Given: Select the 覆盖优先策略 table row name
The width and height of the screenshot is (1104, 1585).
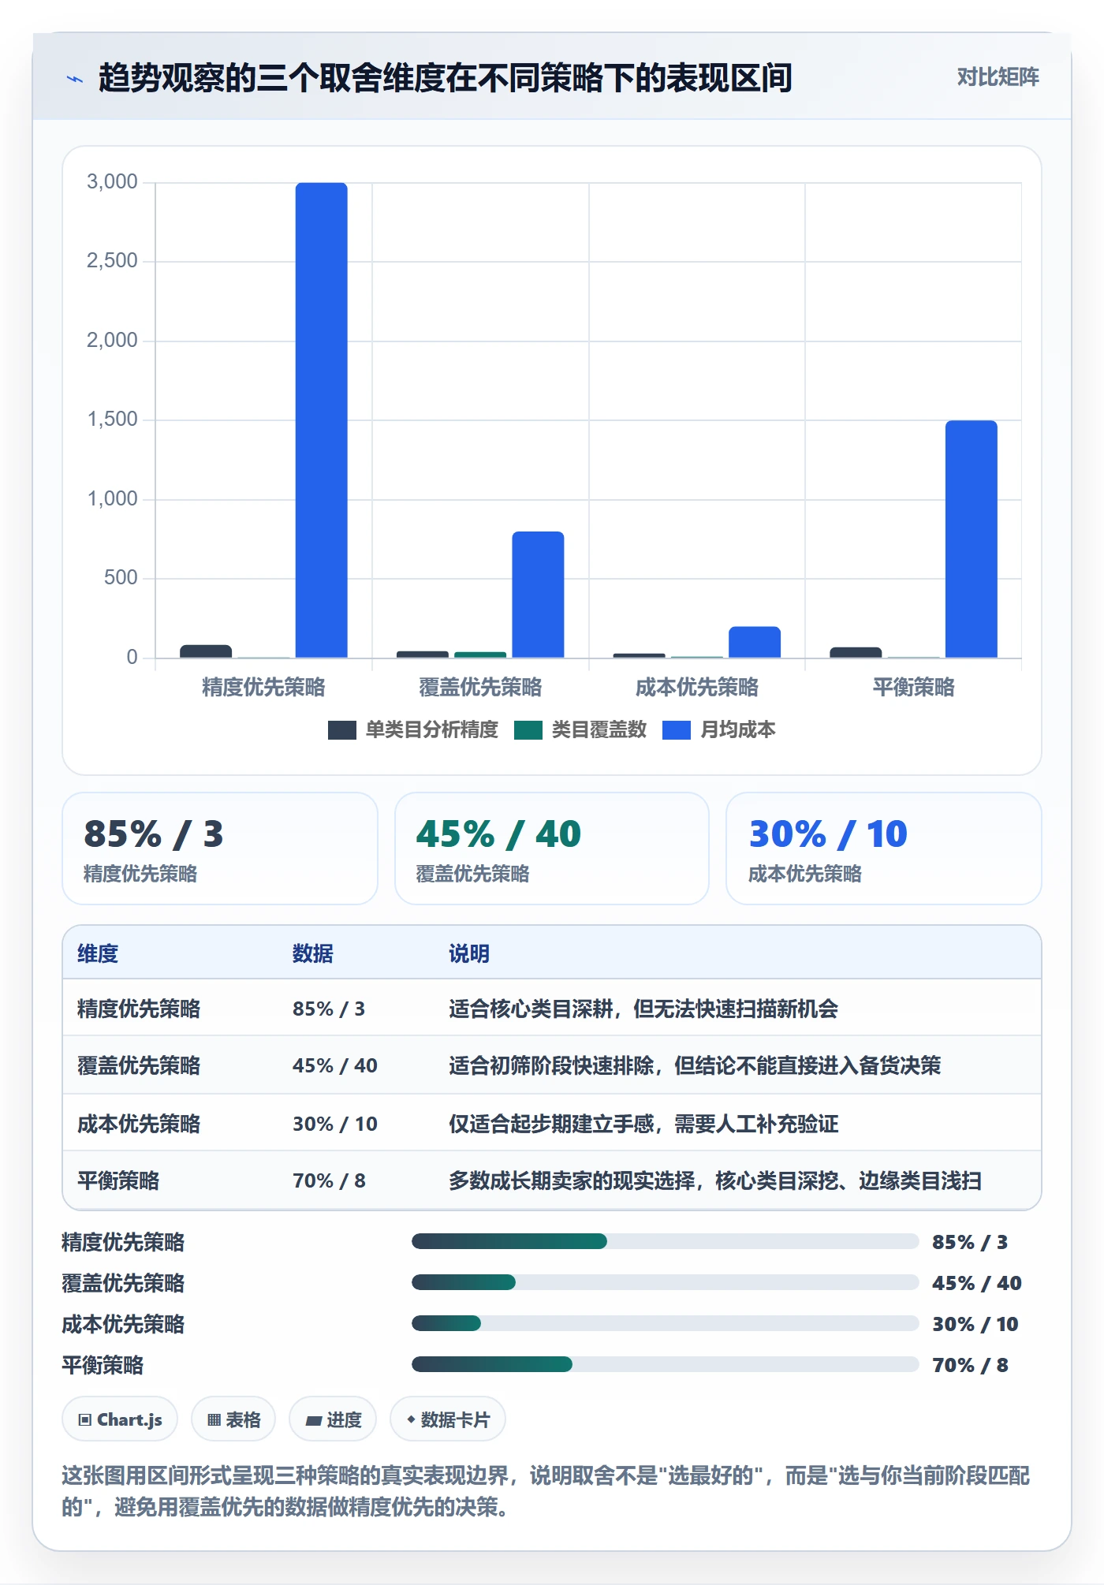Looking at the screenshot, I should [x=139, y=1065].
